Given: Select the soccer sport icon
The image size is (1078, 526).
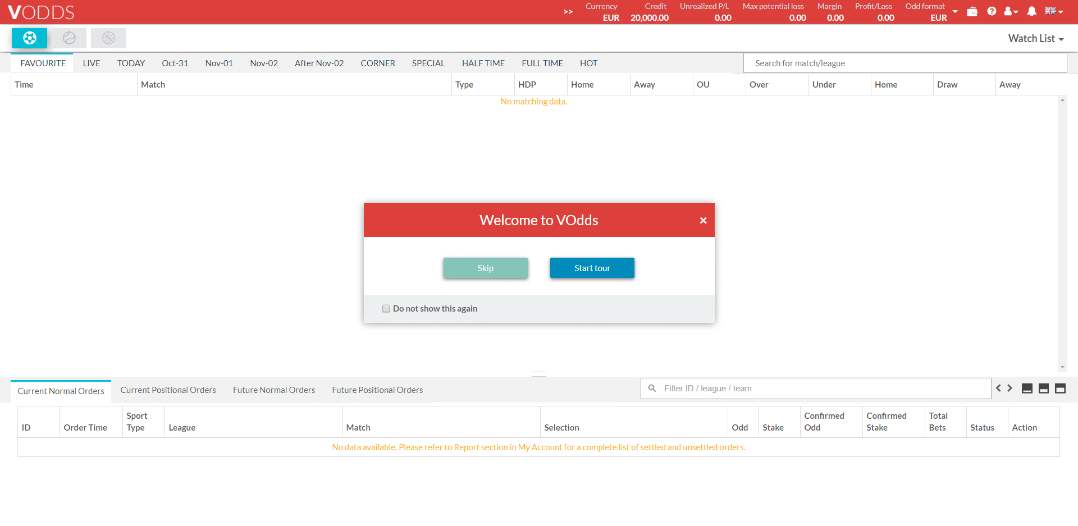Looking at the screenshot, I should point(29,38).
